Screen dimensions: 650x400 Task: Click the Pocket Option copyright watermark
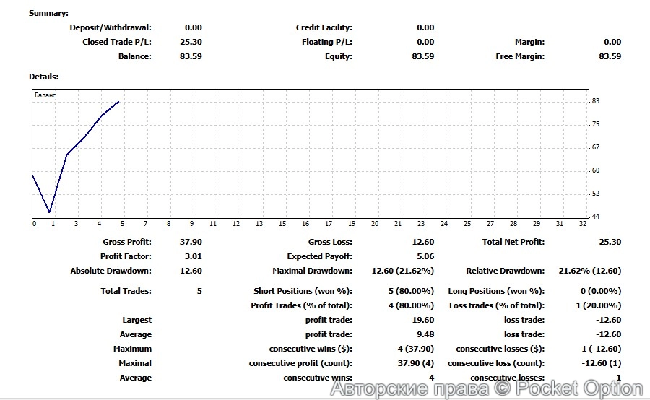coord(486,388)
